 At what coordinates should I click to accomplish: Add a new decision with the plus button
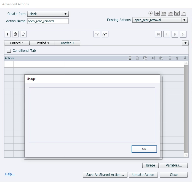coord(7,34)
